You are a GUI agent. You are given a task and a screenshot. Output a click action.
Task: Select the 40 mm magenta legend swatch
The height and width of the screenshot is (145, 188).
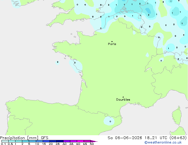[80, 141]
